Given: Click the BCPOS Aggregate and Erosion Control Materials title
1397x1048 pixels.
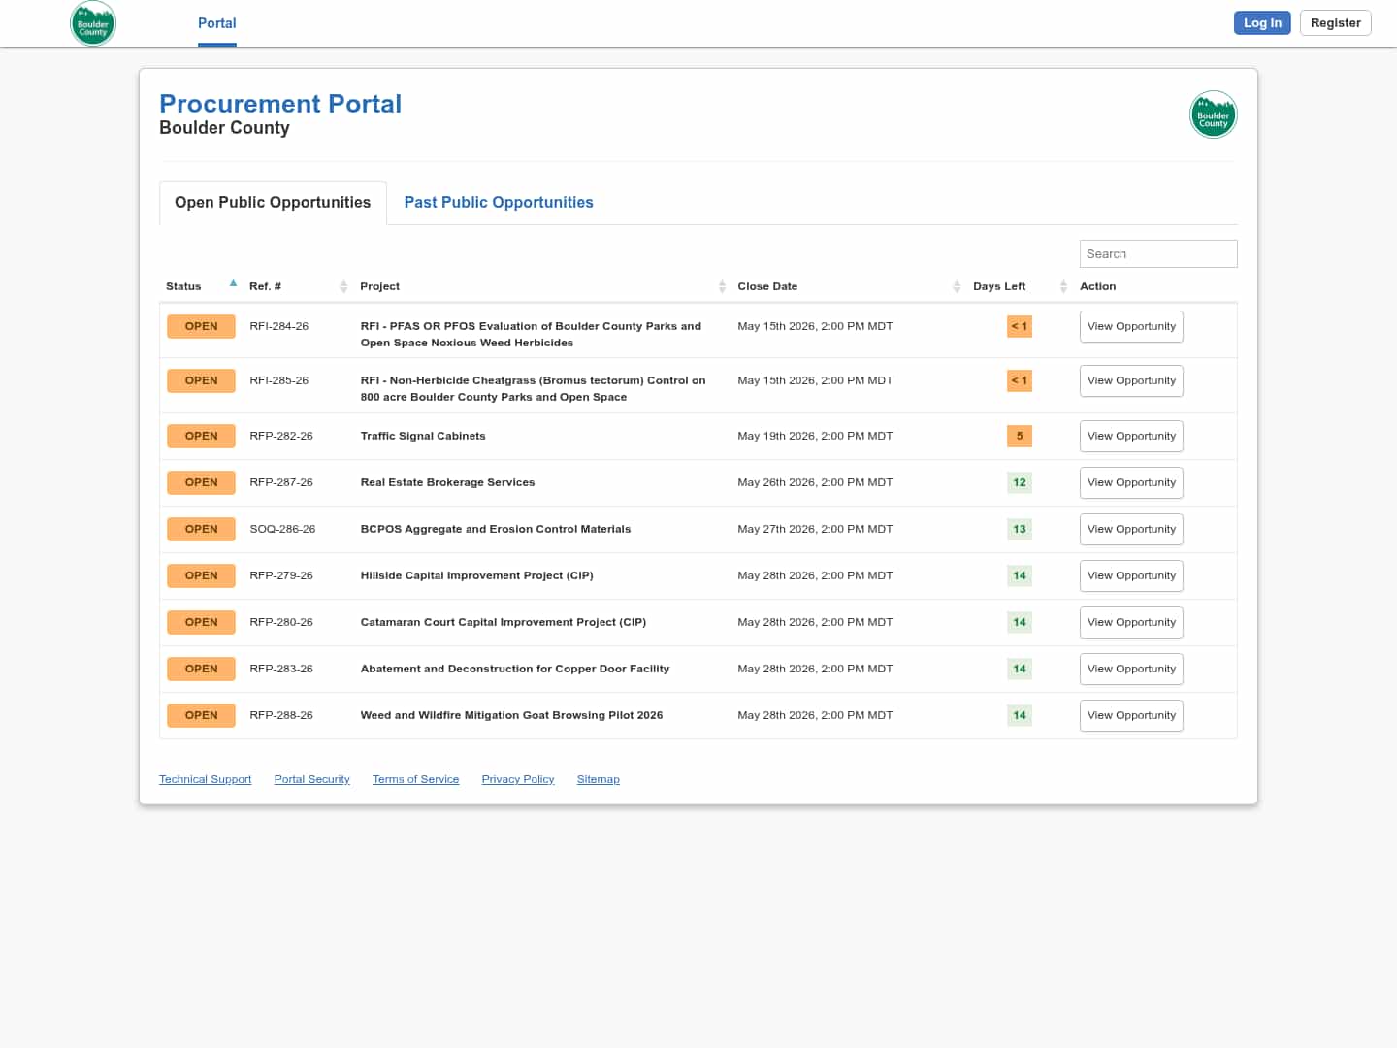Looking at the screenshot, I should (496, 529).
